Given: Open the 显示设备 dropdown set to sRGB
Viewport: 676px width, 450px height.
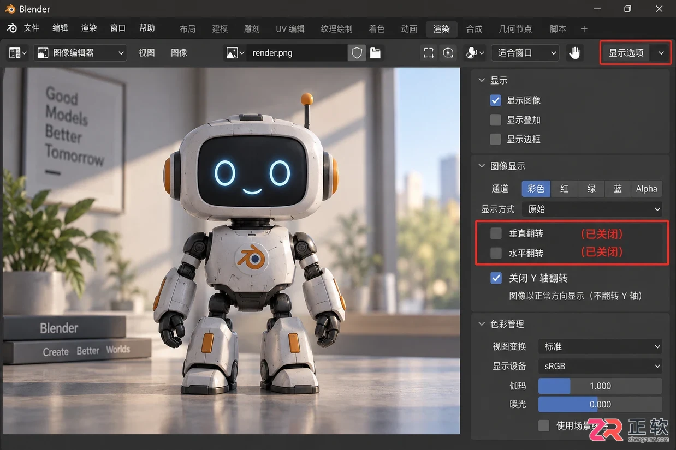Looking at the screenshot, I should coord(600,366).
